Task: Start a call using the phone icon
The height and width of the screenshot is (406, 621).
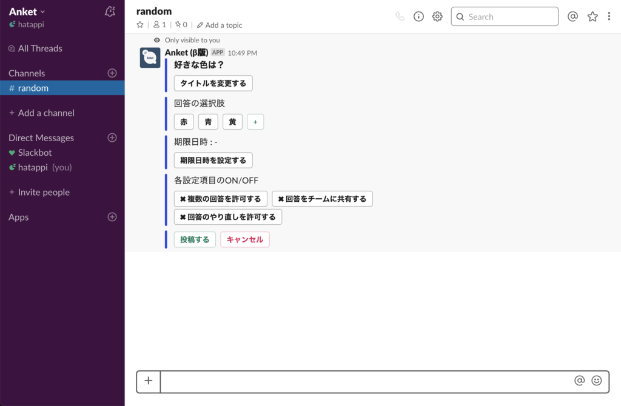Action: [x=400, y=16]
